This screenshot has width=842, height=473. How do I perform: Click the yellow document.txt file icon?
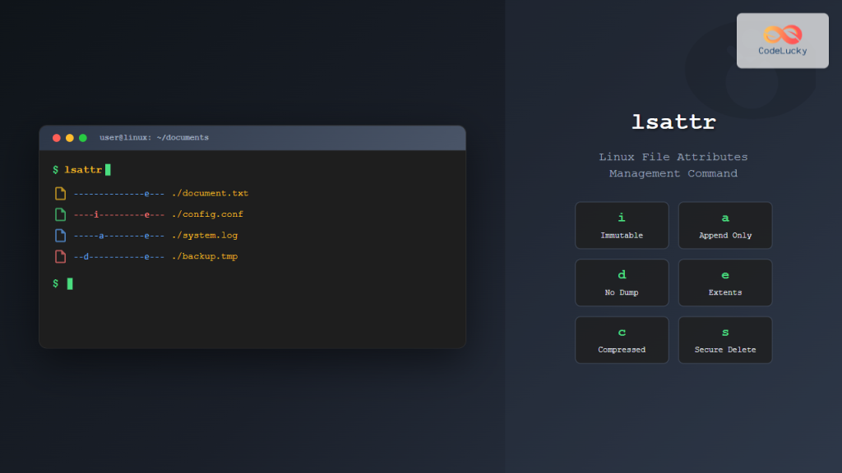pyautogui.click(x=58, y=193)
